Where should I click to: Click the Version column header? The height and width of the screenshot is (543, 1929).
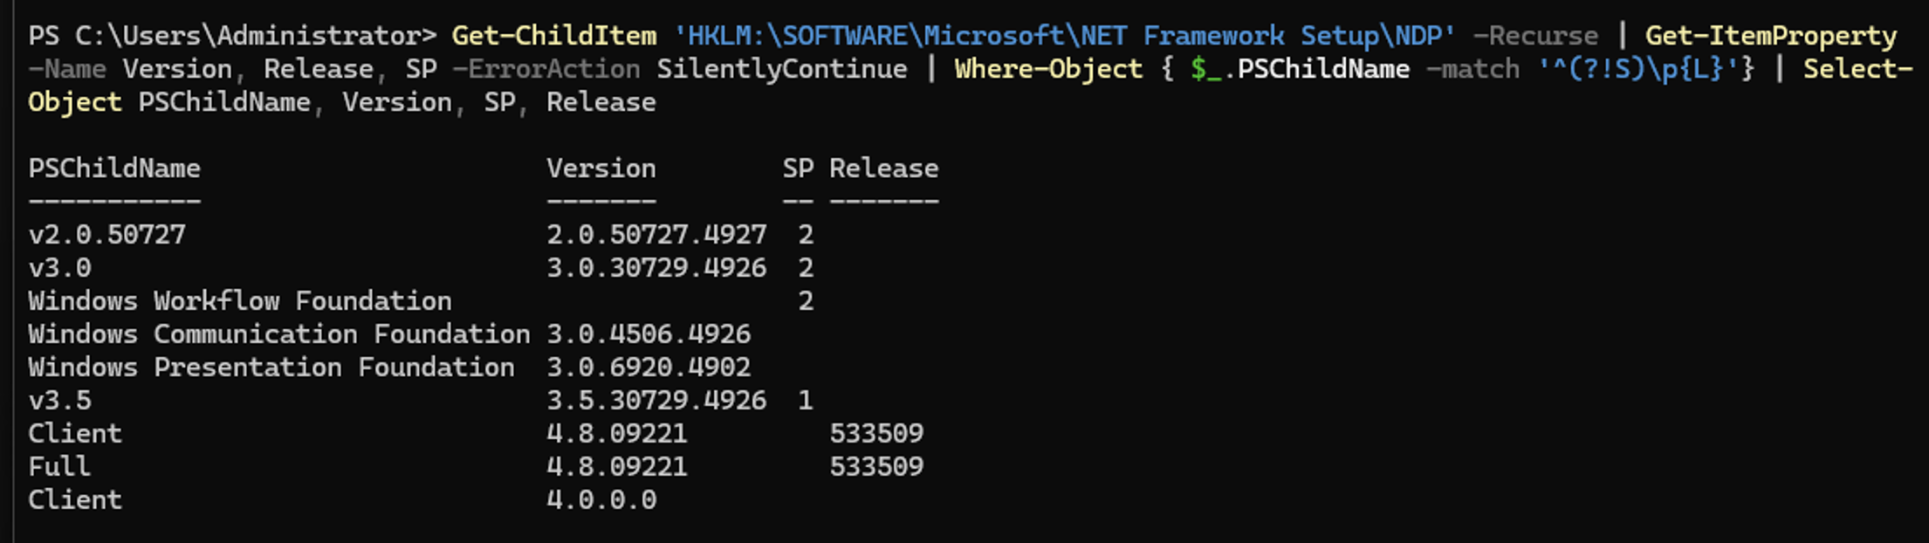point(601,168)
